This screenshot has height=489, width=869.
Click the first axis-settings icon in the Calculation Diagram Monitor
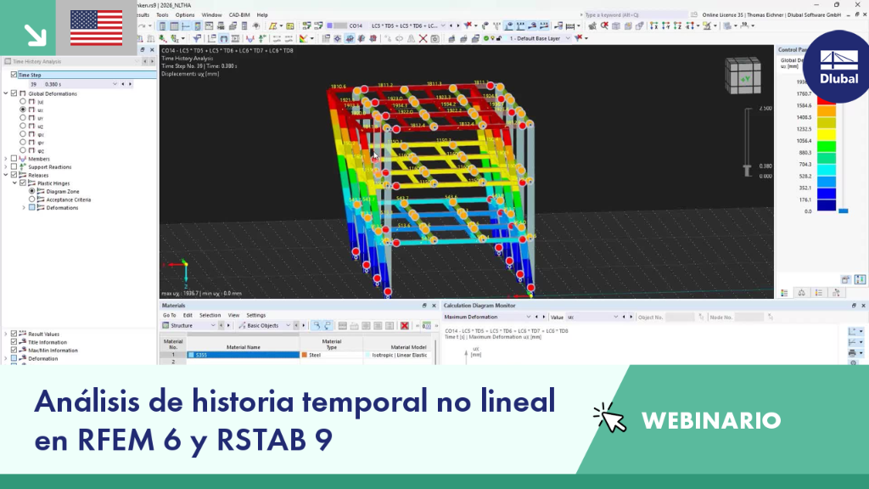(852, 331)
